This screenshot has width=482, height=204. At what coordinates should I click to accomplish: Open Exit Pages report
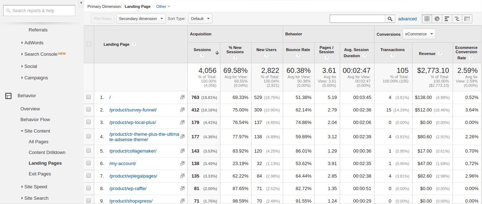(x=40, y=174)
